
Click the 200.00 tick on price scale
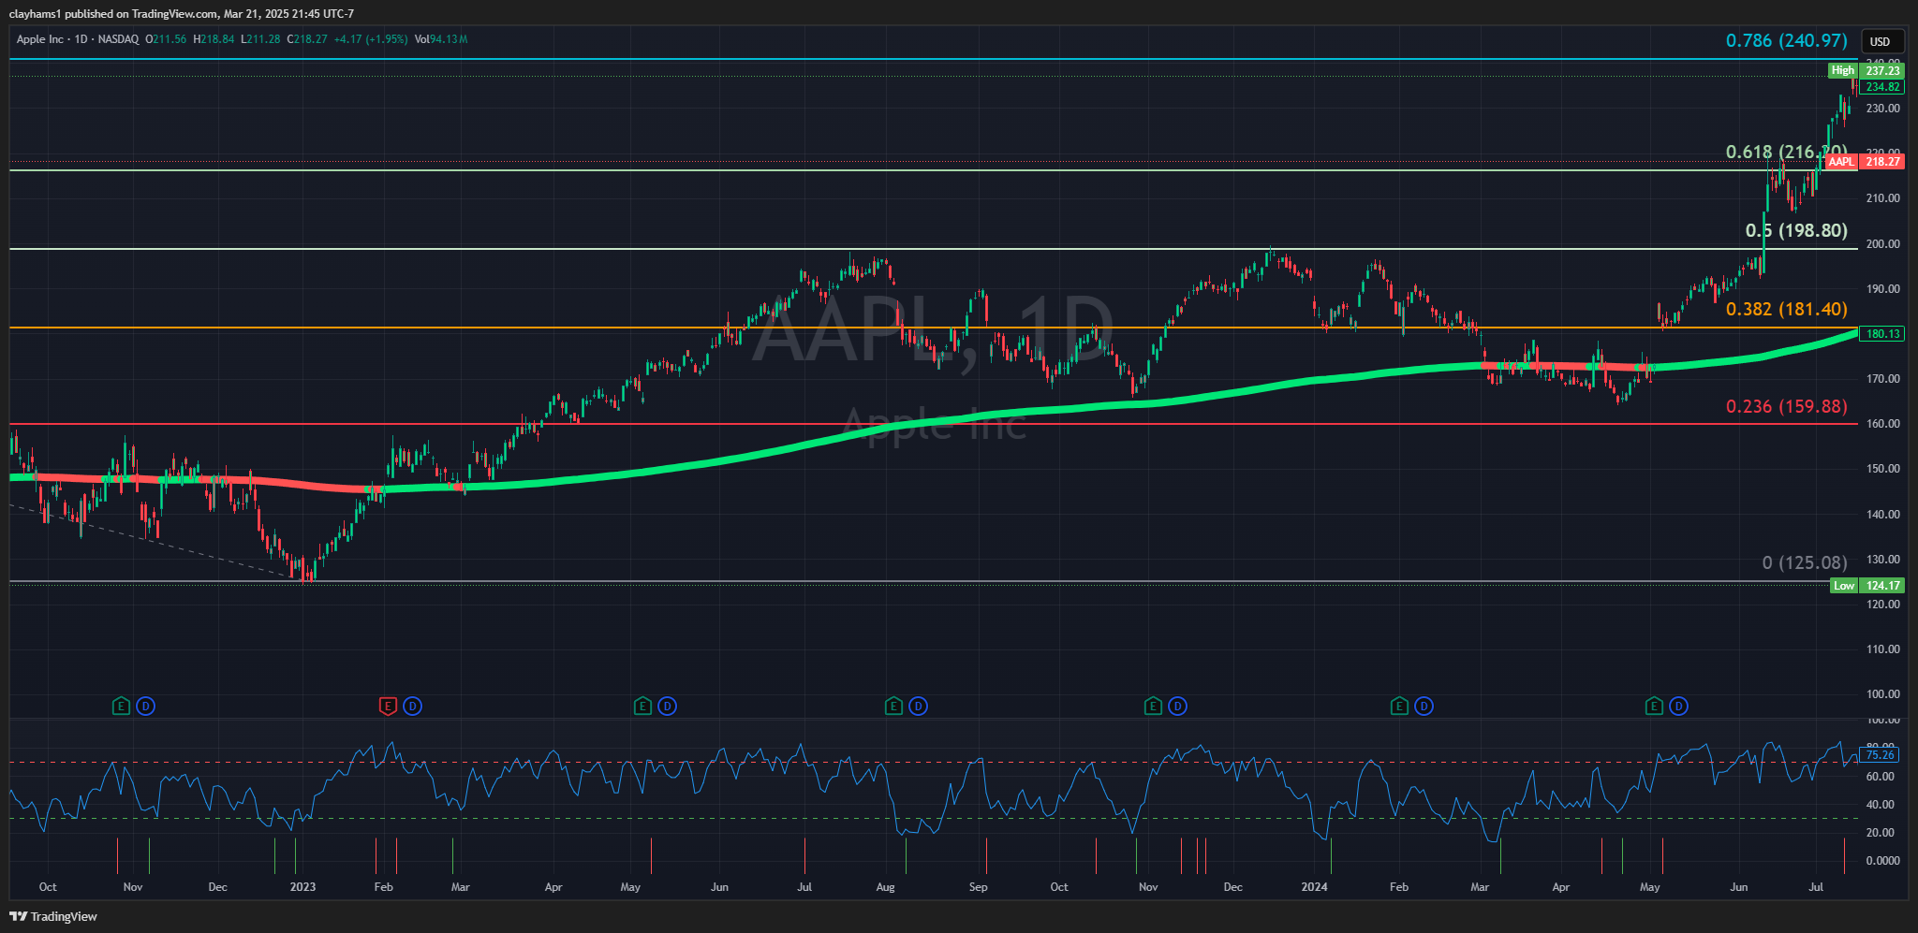[1882, 243]
